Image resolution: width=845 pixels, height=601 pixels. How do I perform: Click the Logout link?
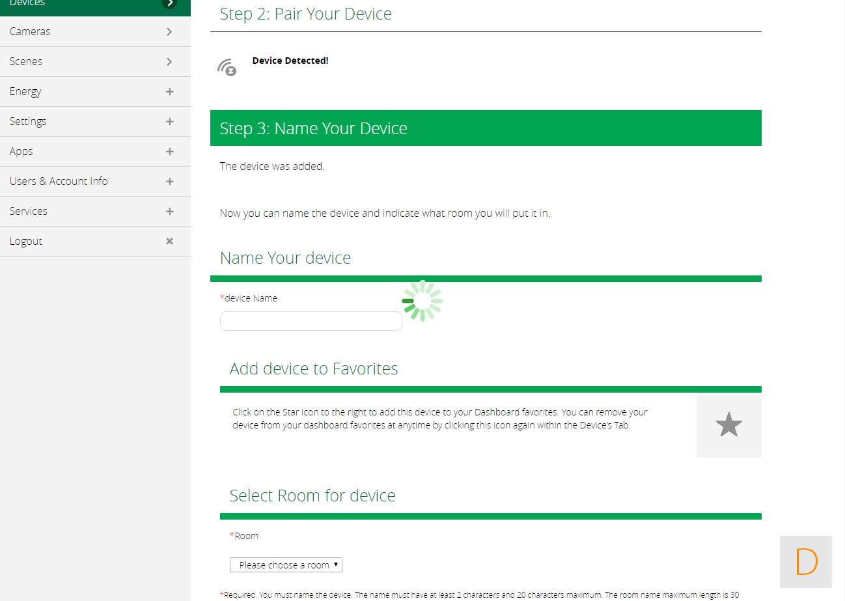(26, 241)
